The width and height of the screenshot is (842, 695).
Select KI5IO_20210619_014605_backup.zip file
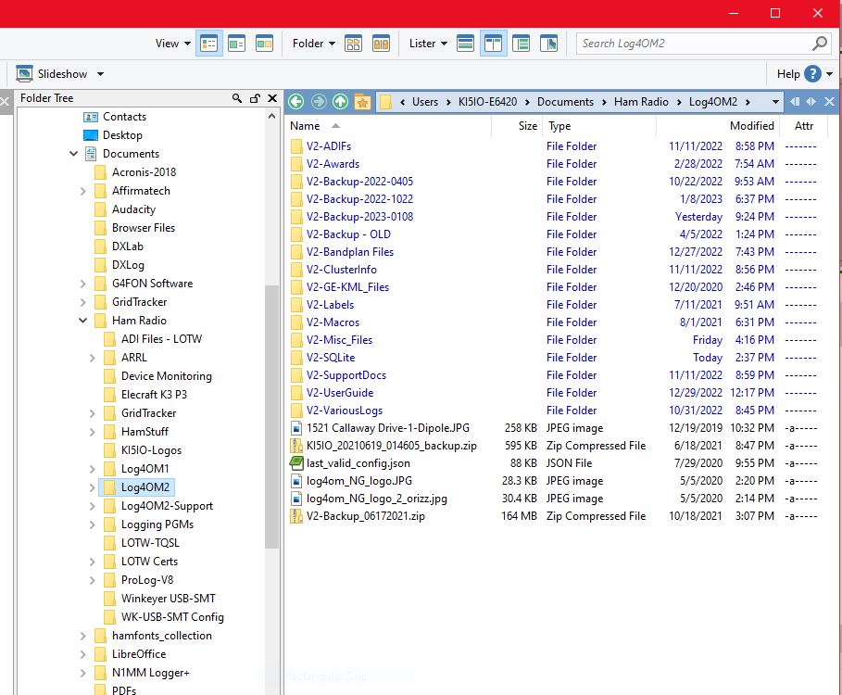392,446
